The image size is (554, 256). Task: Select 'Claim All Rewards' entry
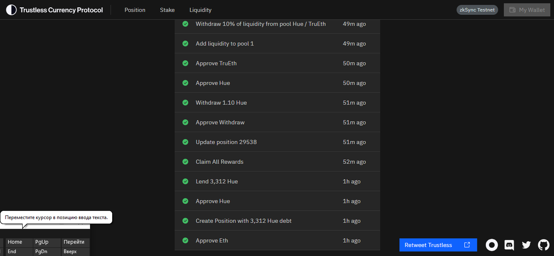277,161
